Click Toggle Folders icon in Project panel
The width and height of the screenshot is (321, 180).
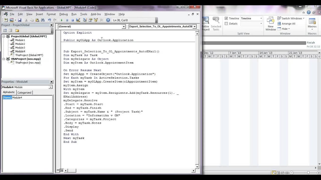[17, 30]
